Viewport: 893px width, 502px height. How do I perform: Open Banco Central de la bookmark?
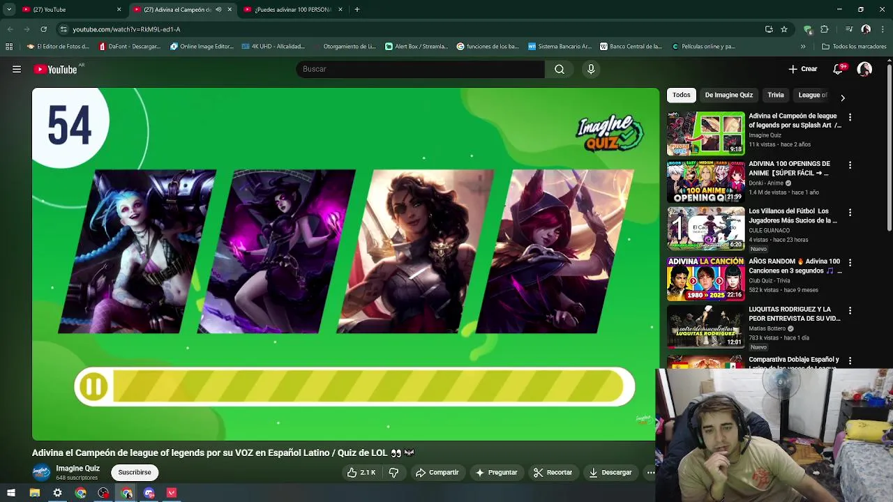pyautogui.click(x=631, y=47)
